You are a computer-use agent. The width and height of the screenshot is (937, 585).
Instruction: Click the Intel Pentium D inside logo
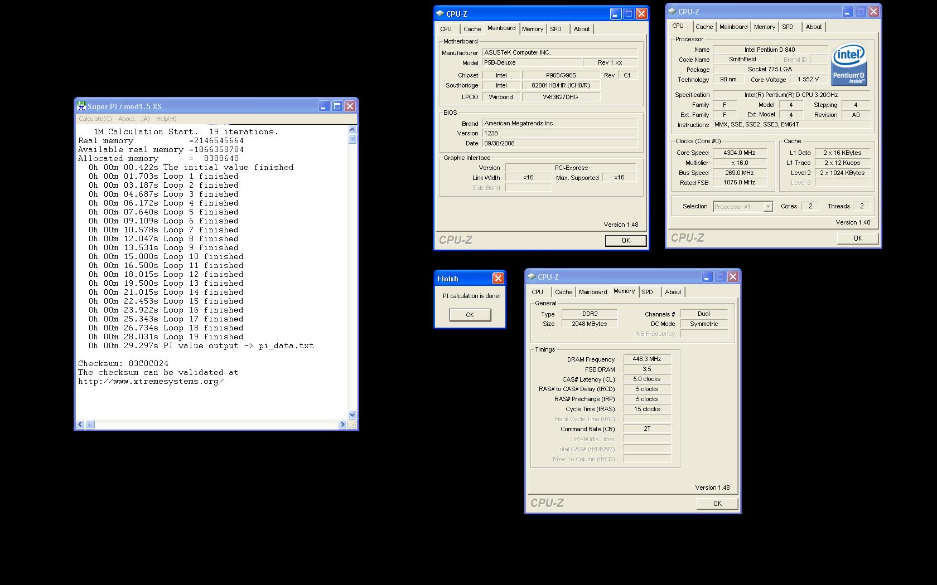pyautogui.click(x=849, y=65)
